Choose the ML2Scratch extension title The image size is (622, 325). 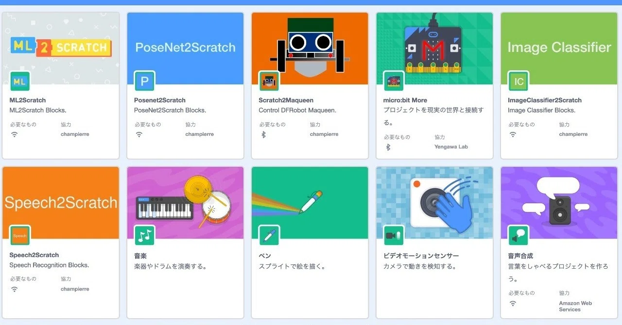pos(28,100)
